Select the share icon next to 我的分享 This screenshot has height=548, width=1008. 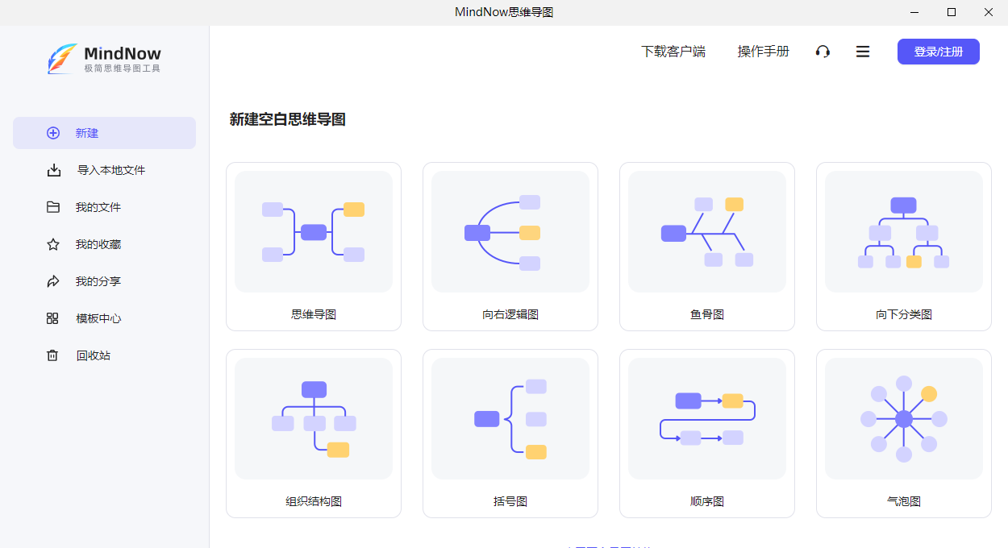[x=53, y=280]
